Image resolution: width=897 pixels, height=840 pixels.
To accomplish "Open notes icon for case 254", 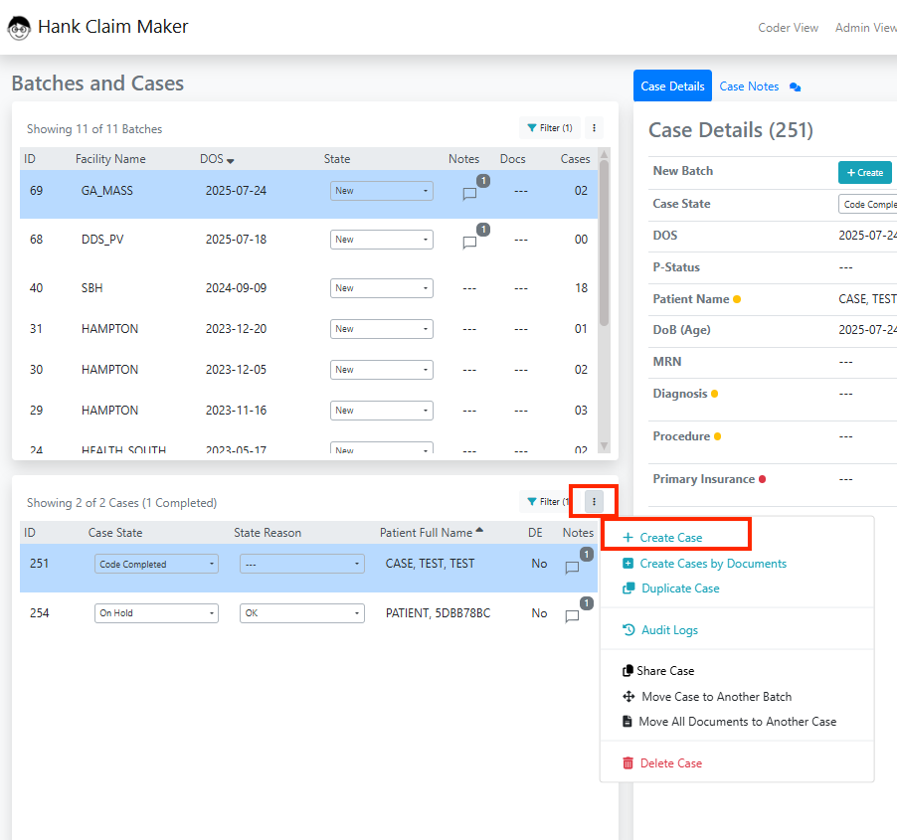I will click(x=572, y=616).
